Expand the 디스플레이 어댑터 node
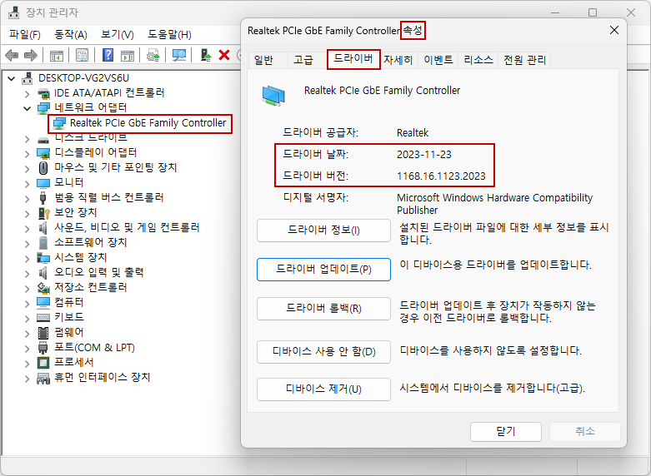This screenshot has height=476, width=651. [27, 153]
